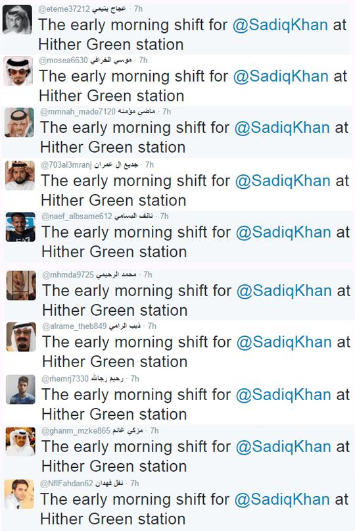Click @SadiqKhan mention in @mhmda9725's tweet
355x531 pixels.
(x=284, y=291)
